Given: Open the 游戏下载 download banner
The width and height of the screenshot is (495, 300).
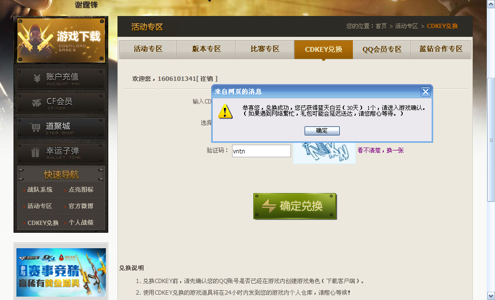Looking at the screenshot, I should click(x=60, y=41).
